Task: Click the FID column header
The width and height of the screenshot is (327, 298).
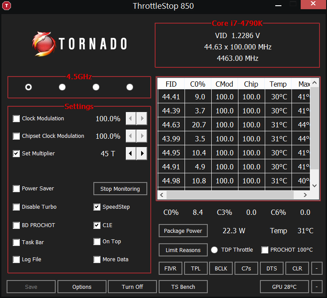Action: click(171, 84)
